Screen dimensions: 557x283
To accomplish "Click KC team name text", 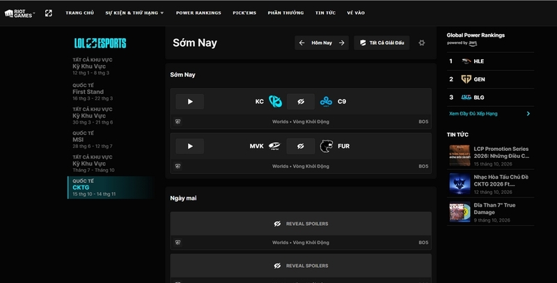I will coord(259,102).
